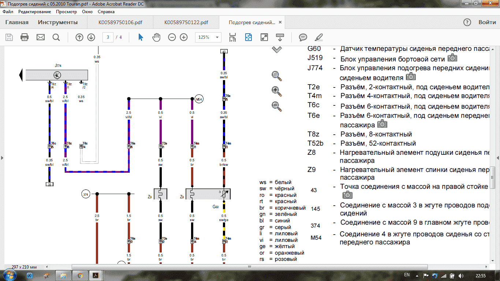Click the J774 control unit box

(56, 75)
